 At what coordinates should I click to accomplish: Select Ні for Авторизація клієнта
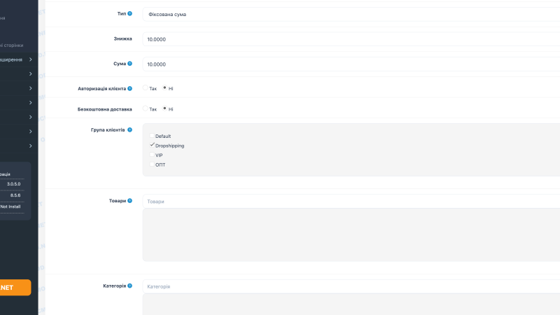coord(164,88)
